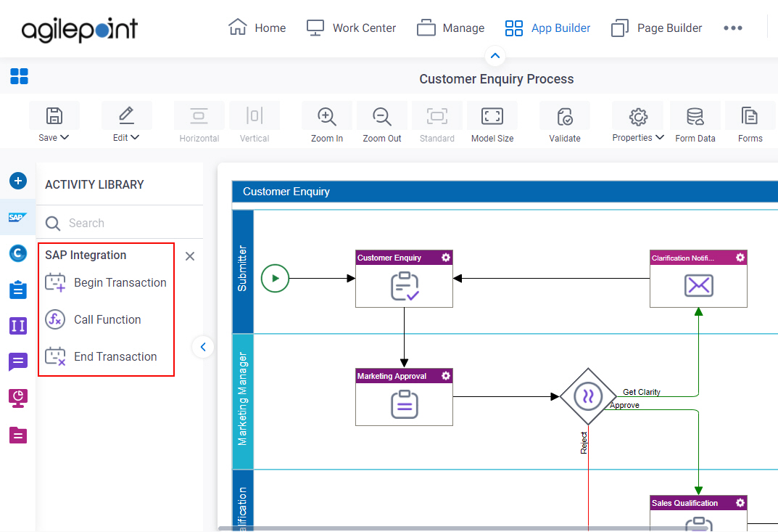Image resolution: width=778 pixels, height=532 pixels.
Task: Click the Reject connector label
Action: (584, 443)
